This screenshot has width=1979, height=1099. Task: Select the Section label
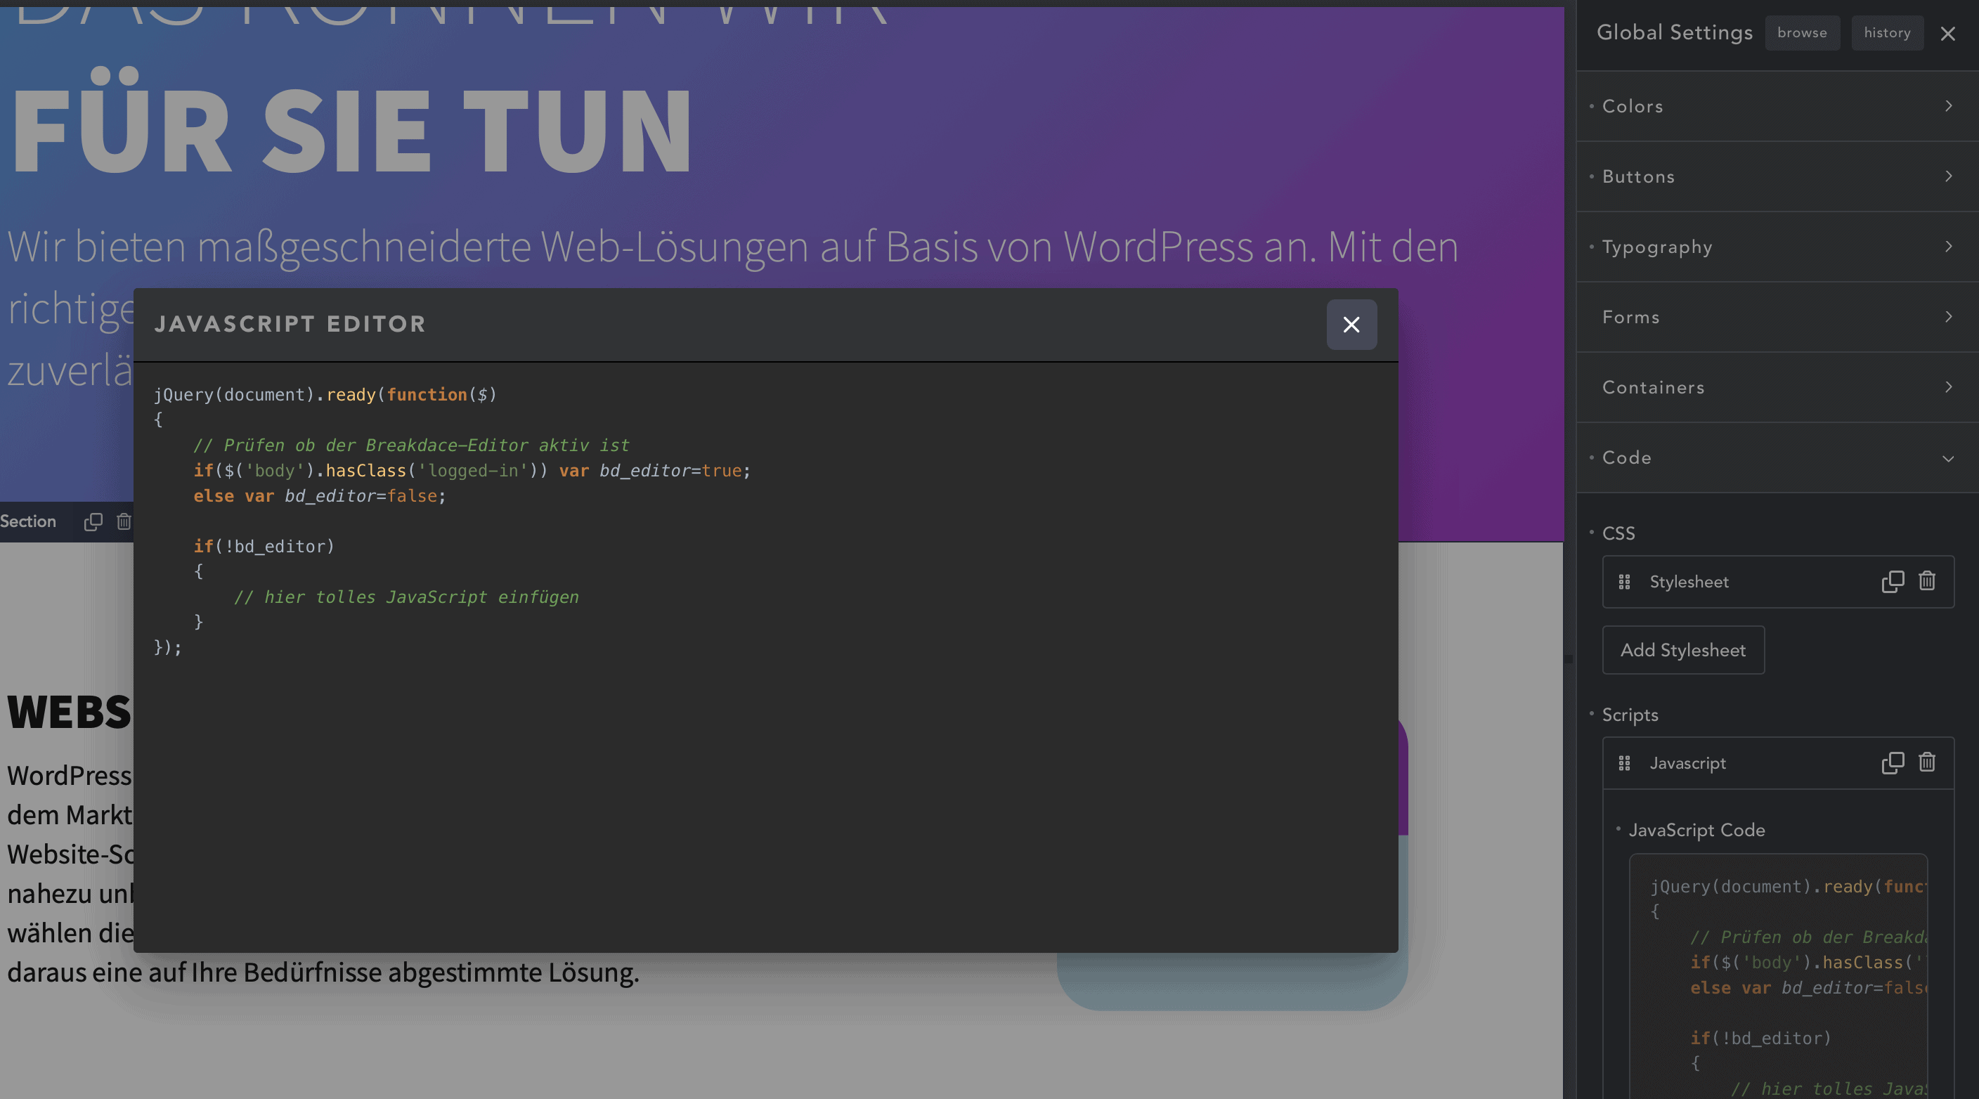tap(28, 521)
